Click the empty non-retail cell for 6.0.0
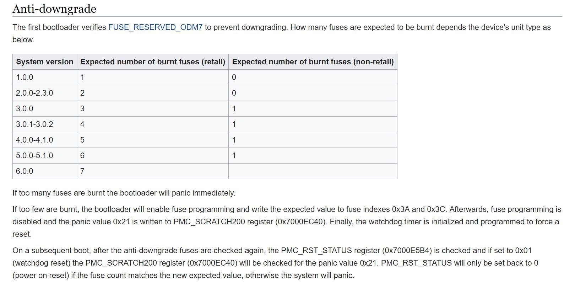564x283 pixels. 313,171
